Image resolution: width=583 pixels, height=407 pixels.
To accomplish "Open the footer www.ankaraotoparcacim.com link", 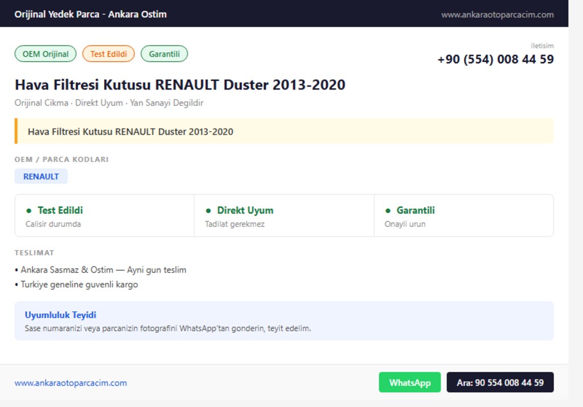I will click(71, 383).
